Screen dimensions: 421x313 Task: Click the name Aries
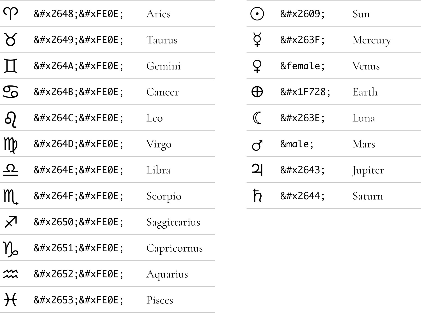pos(159,14)
